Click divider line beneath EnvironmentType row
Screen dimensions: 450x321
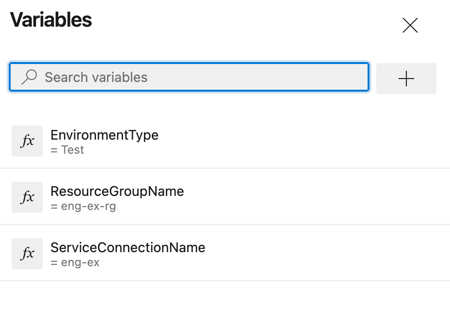225,168
